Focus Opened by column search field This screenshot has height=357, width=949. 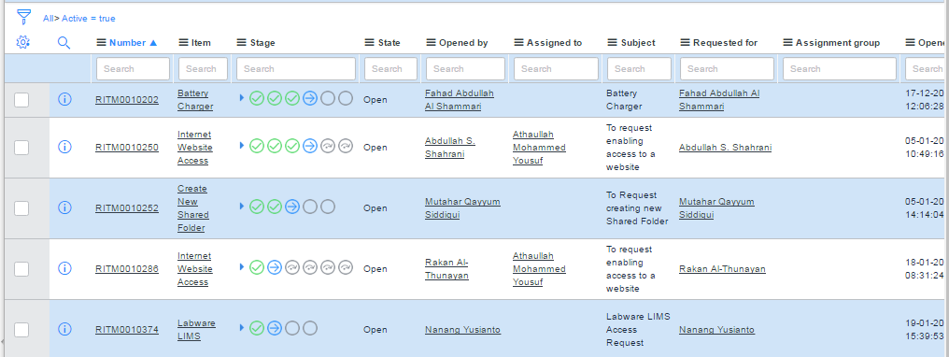(465, 69)
